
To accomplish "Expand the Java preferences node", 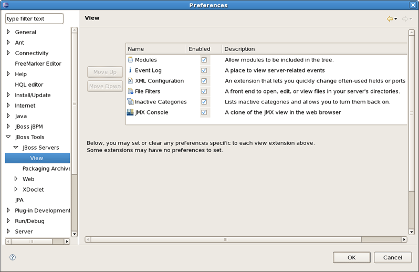I will (8, 116).
